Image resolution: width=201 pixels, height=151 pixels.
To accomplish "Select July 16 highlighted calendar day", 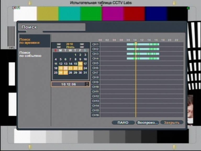I will coord(80,64).
